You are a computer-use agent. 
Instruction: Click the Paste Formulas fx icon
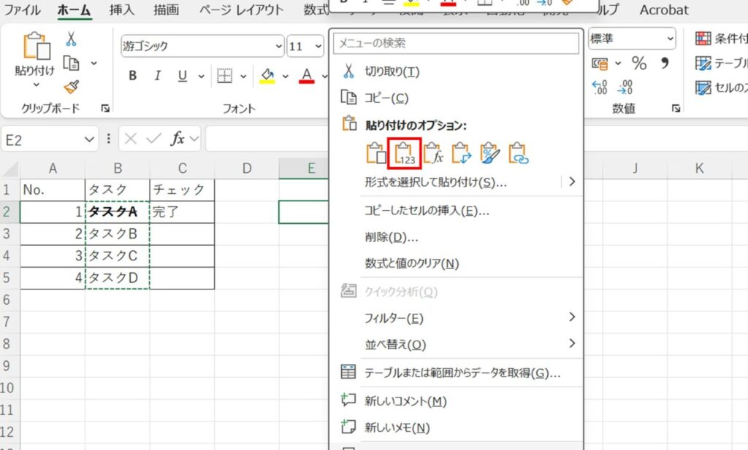433,153
